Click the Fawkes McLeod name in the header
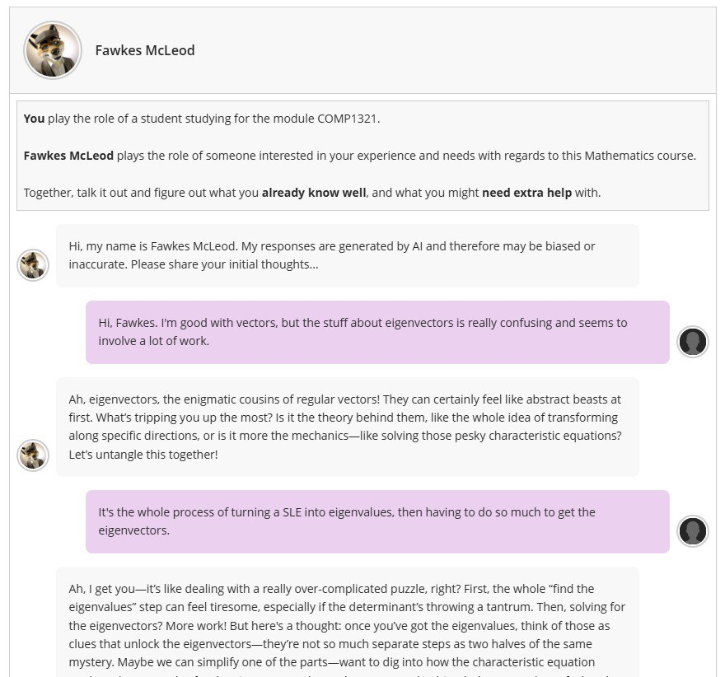725x677 pixels. coord(145,50)
